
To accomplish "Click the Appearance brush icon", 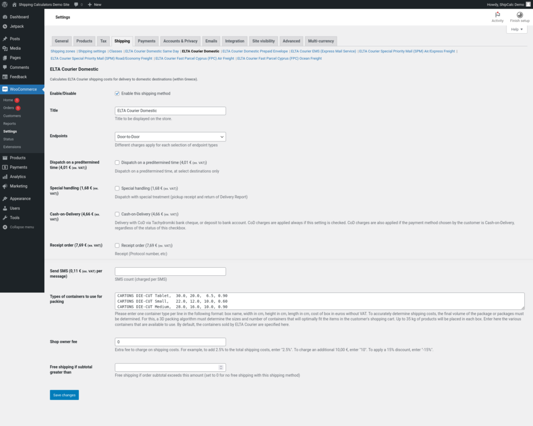I will coord(5,198).
